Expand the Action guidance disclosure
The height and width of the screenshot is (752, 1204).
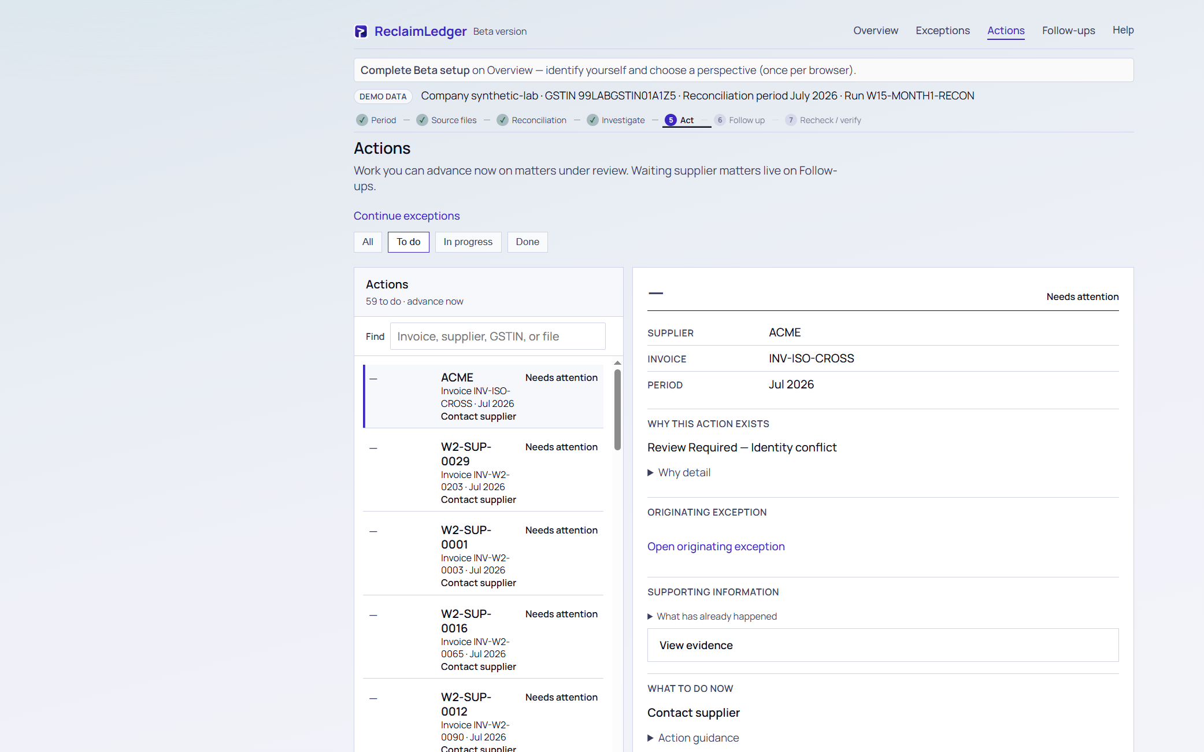[693, 738]
